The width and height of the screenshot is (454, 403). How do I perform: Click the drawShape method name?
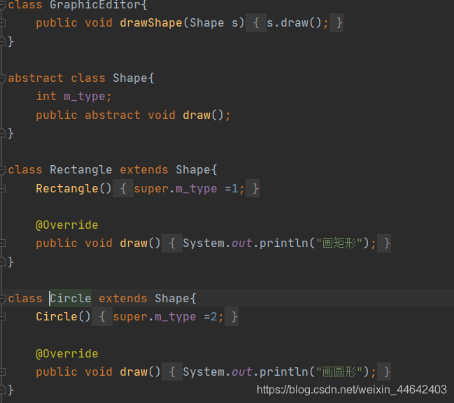tap(151, 22)
